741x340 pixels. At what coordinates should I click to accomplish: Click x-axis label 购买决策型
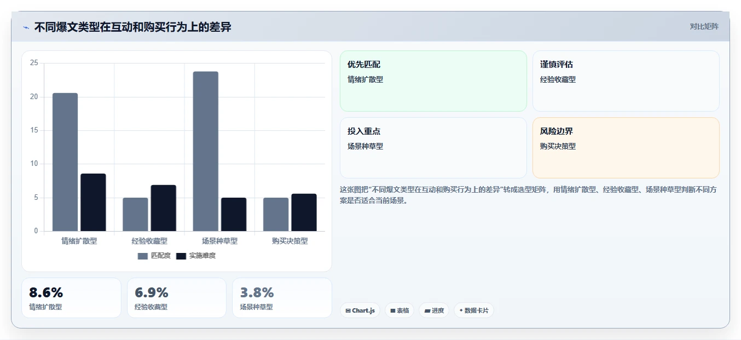coord(290,241)
